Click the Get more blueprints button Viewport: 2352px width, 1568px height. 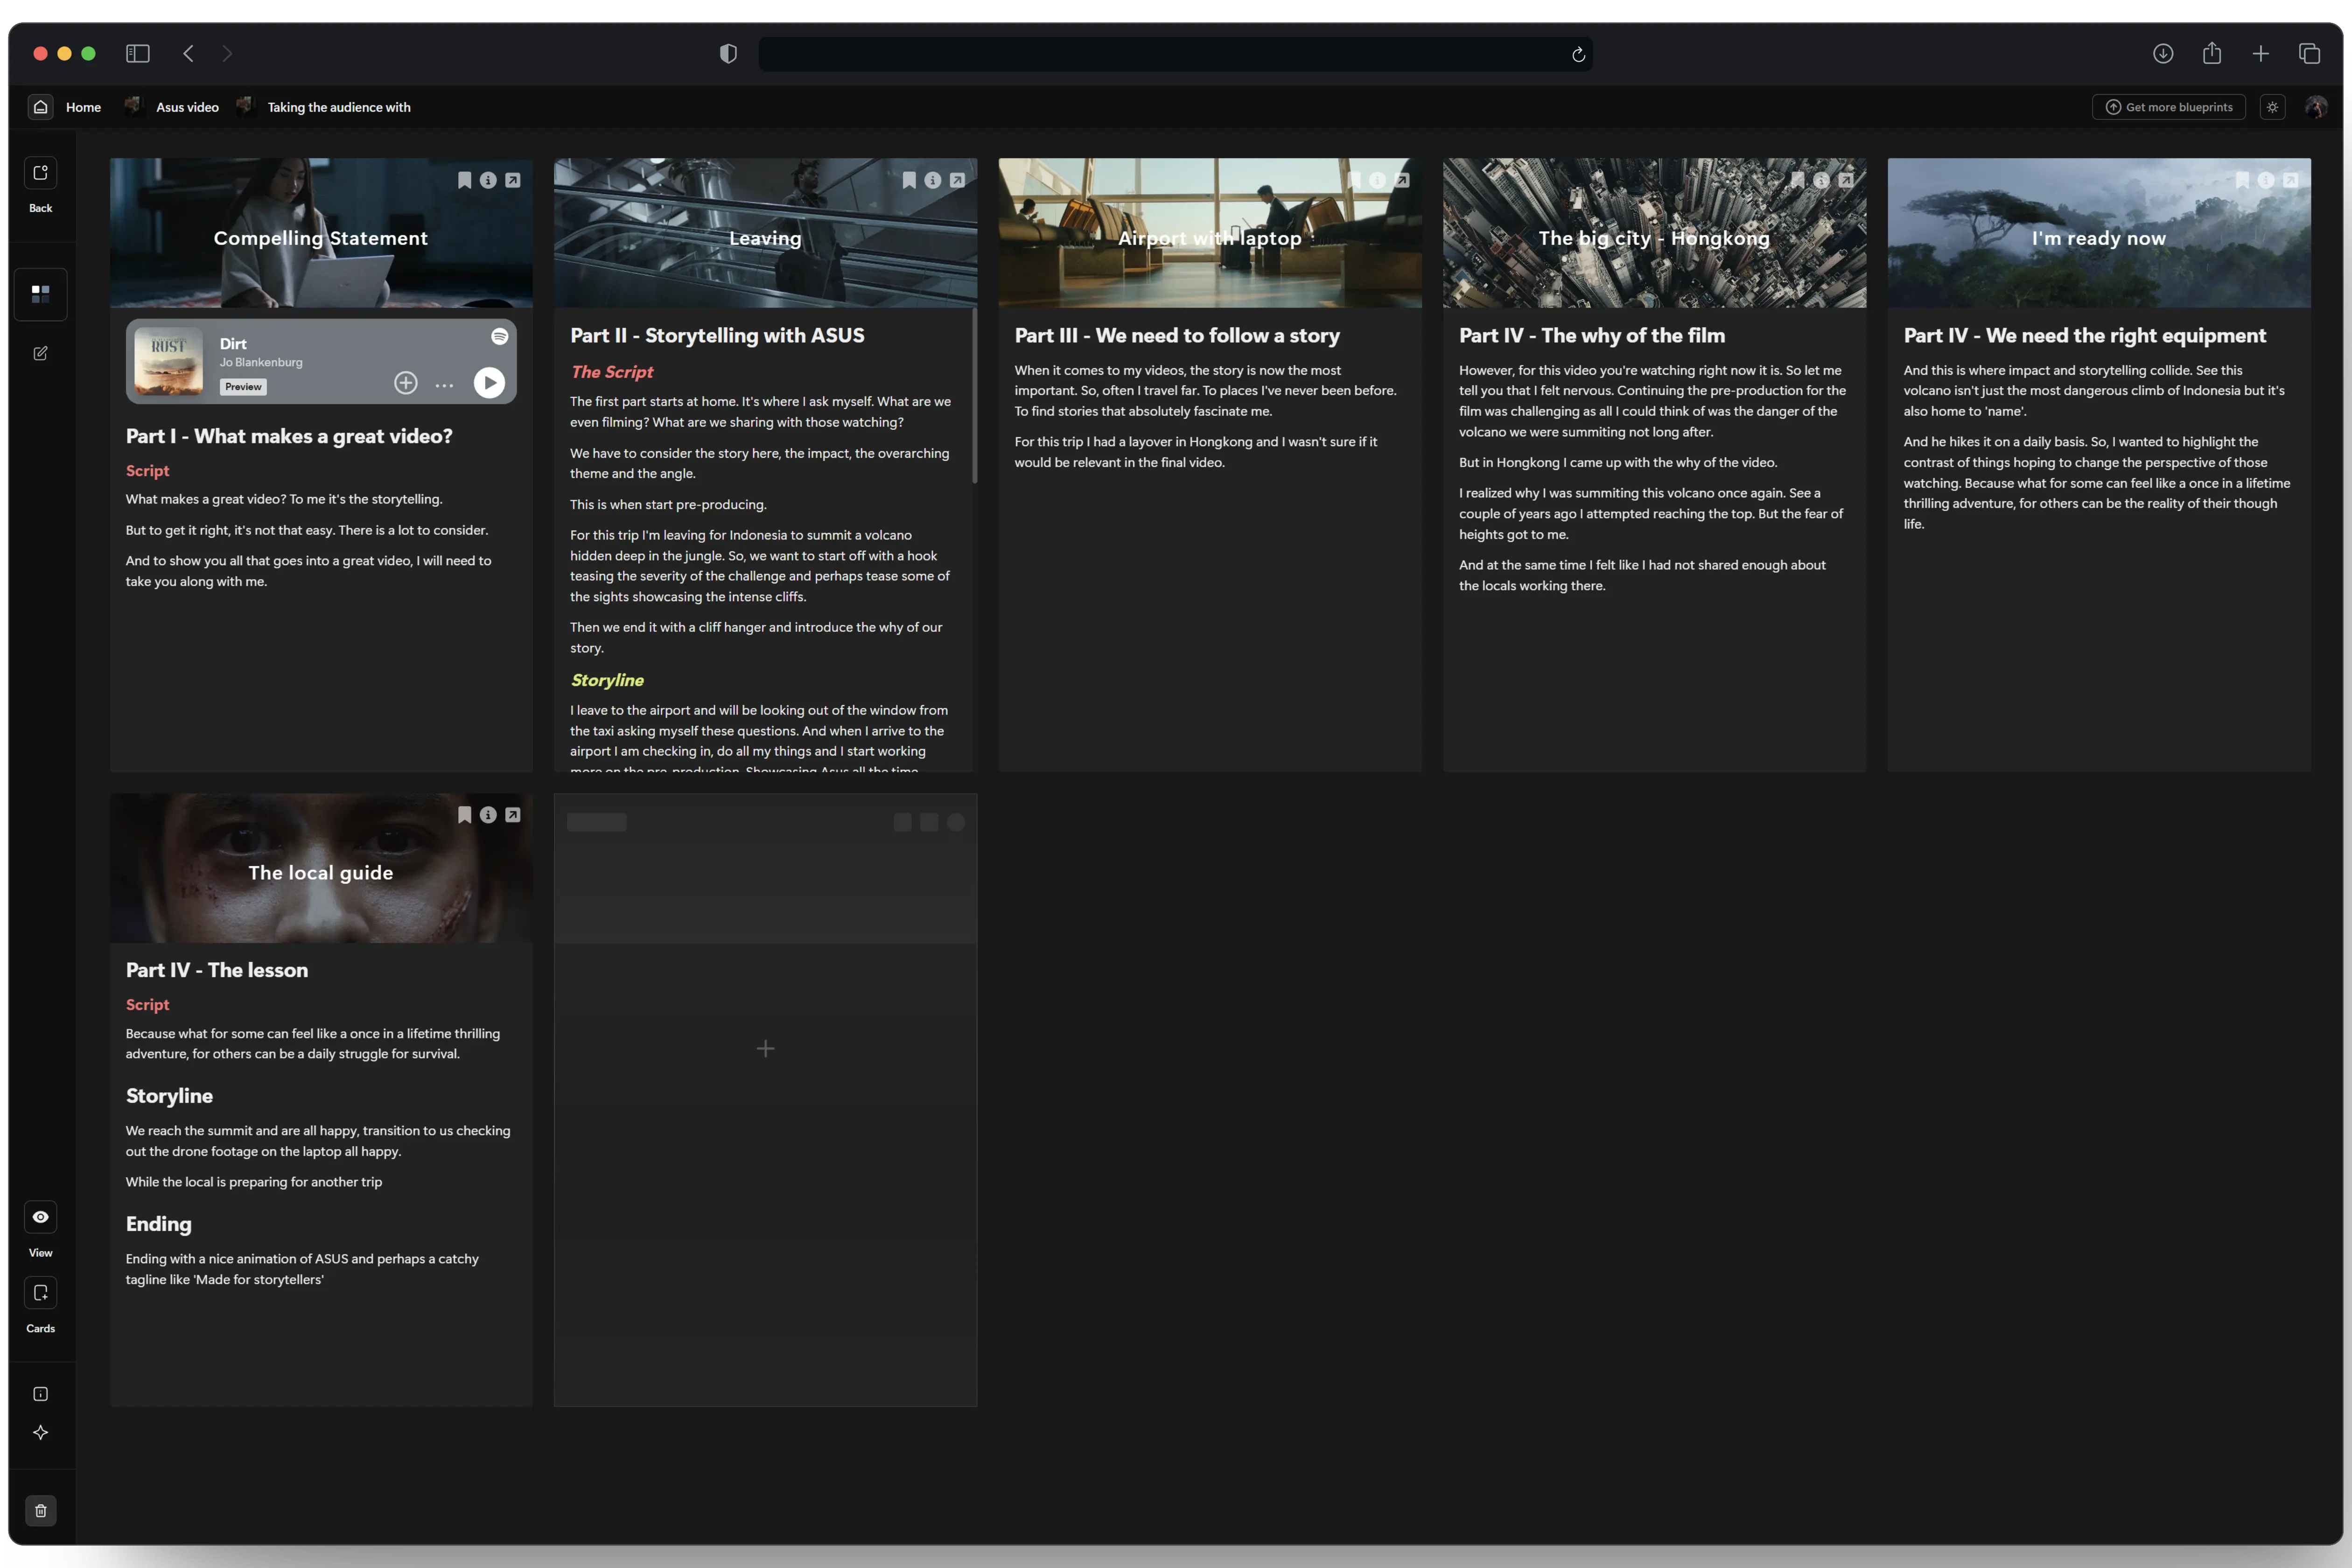pos(2169,107)
